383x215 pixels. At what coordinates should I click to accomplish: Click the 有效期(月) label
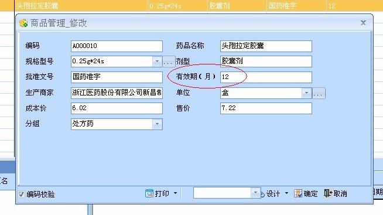tap(196, 77)
